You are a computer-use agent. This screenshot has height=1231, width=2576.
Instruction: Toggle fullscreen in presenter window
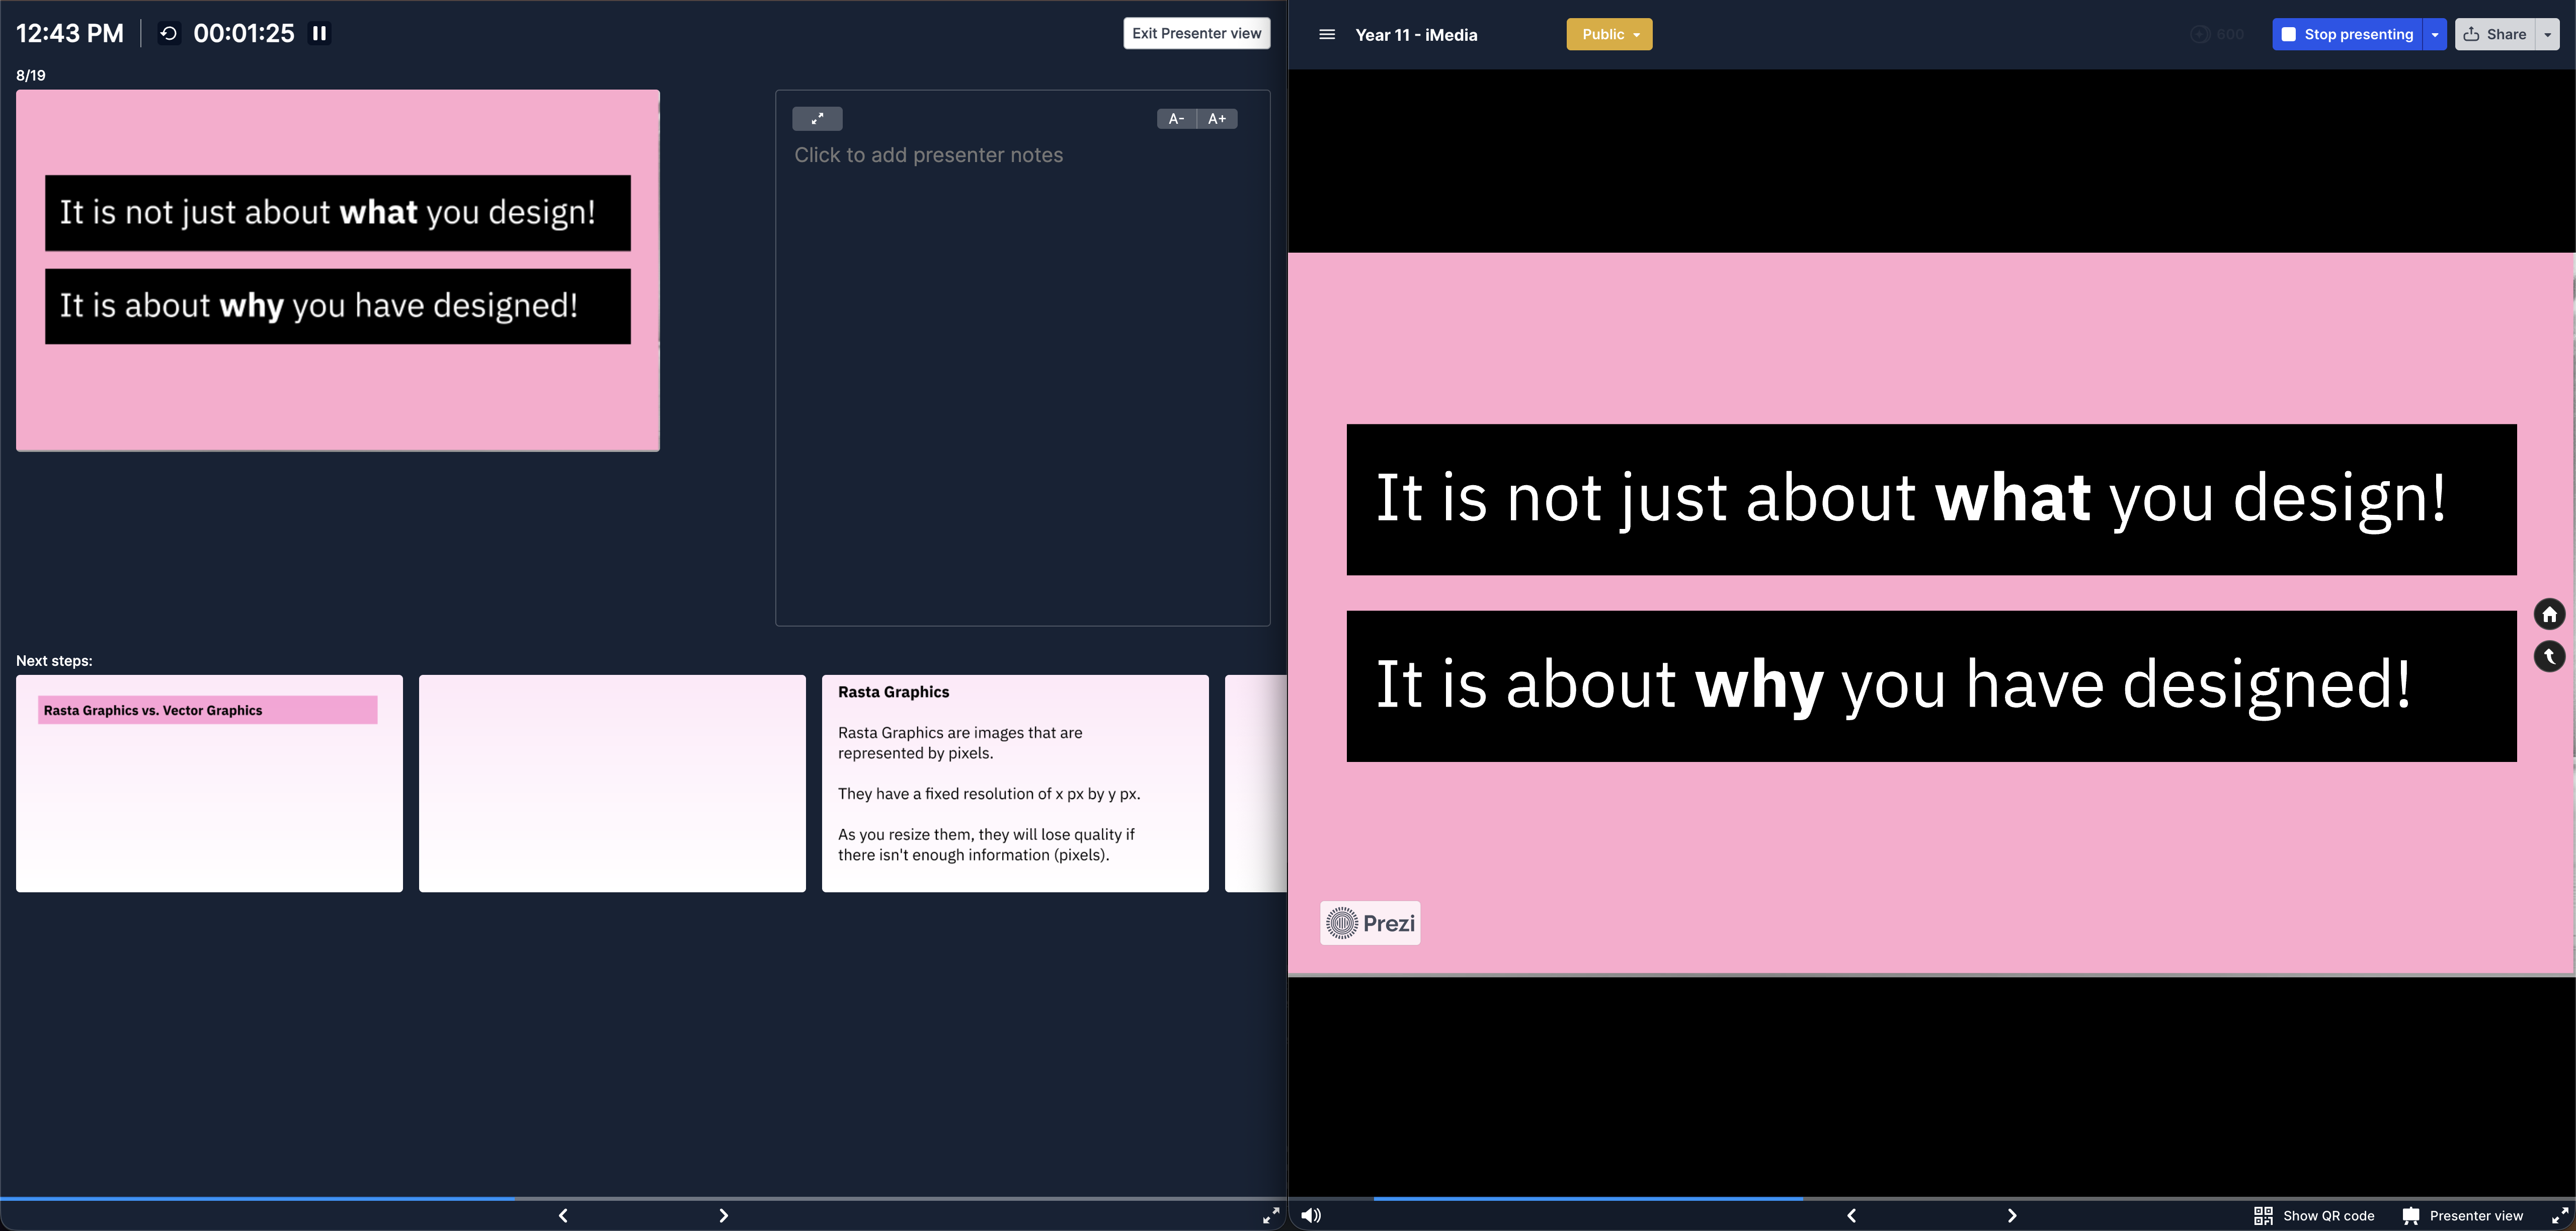[x=1271, y=1215]
